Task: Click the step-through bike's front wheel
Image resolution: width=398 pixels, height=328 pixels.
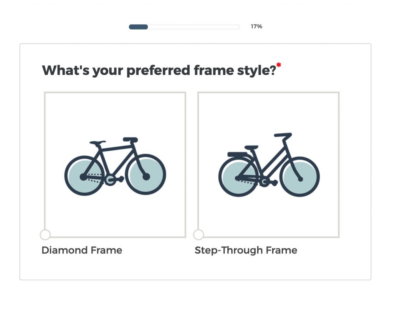Action: [299, 177]
